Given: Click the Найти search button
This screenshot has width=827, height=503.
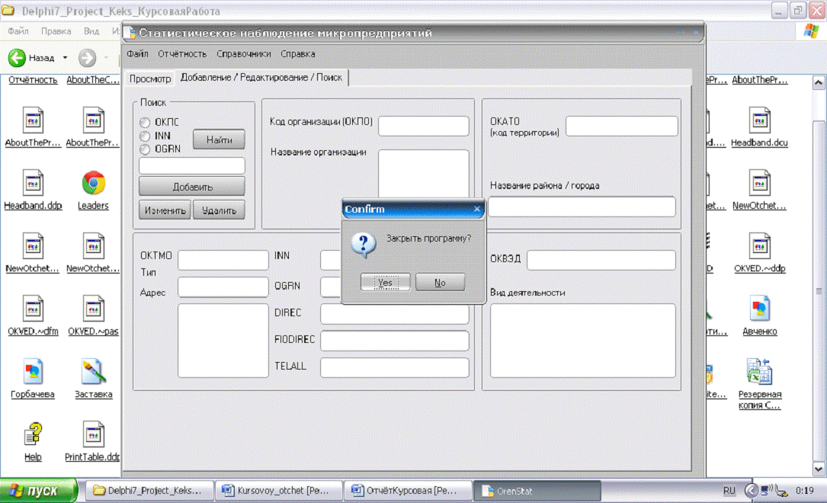Looking at the screenshot, I should click(219, 140).
